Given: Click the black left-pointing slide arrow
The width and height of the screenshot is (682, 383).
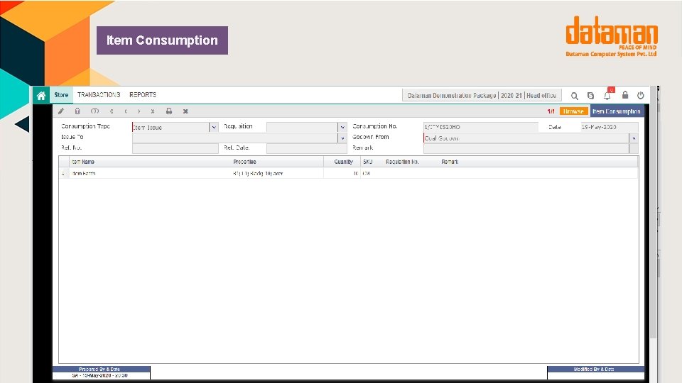Looking at the screenshot, I should tap(22, 124).
